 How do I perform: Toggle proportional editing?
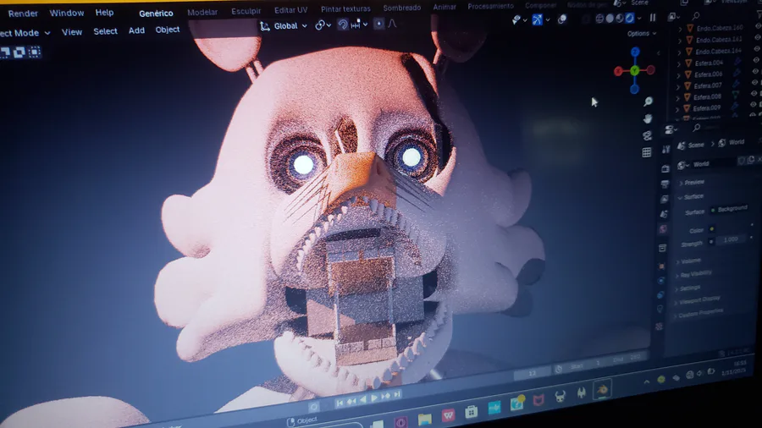tap(379, 24)
